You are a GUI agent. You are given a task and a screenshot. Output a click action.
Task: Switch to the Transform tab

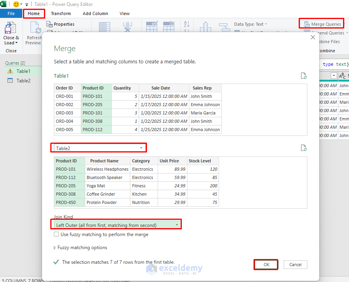pos(61,13)
